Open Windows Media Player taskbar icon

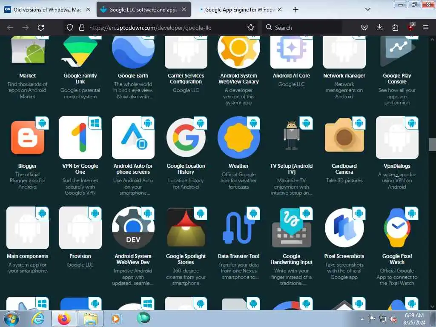click(116, 318)
